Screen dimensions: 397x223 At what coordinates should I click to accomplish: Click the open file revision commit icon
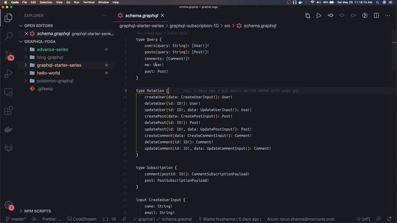pyautogui.click(x=331, y=15)
